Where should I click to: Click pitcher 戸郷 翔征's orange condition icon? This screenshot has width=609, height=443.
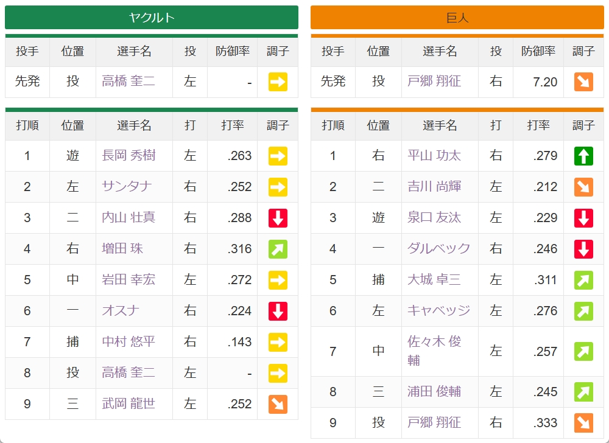[583, 82]
